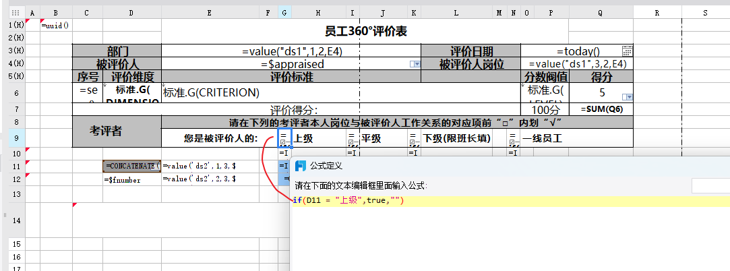The width and height of the screenshot is (730, 271).
Task: Select the 分数阀值 header cell
Action: [545, 76]
